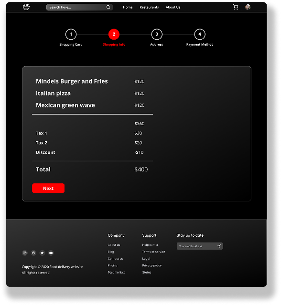Open the 'Privacy policy' link
The image size is (281, 305).
(x=152, y=265)
